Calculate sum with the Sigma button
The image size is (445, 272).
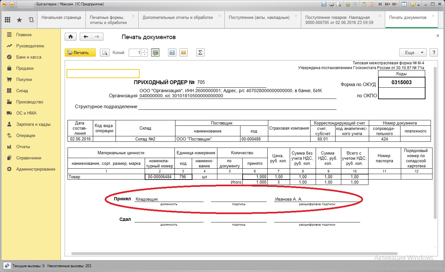tap(200, 53)
